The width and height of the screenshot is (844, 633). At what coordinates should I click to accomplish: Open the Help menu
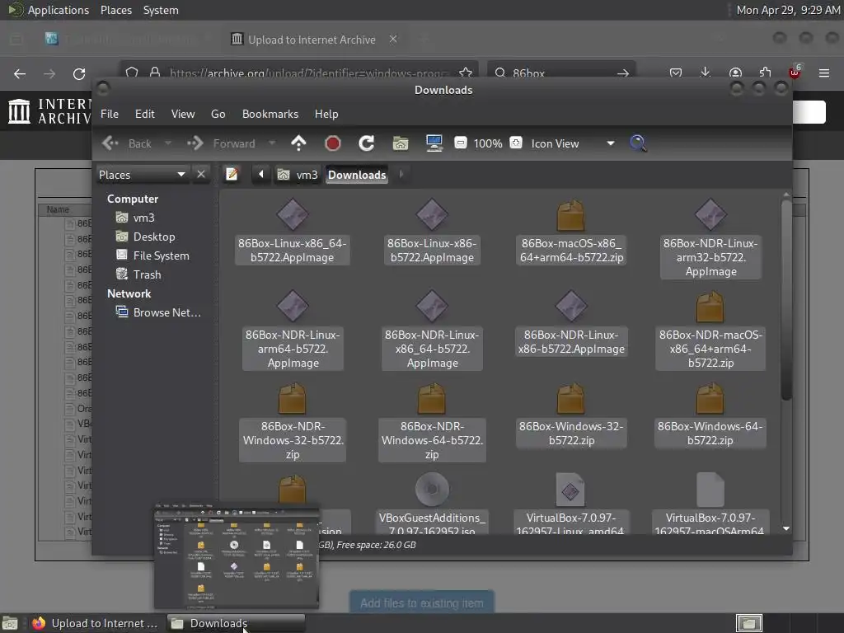326,114
